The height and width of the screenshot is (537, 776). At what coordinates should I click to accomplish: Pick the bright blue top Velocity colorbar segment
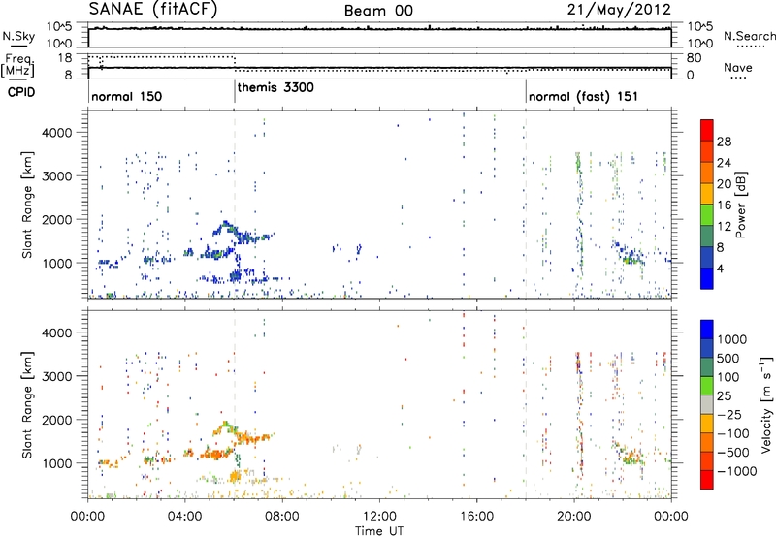pyautogui.click(x=707, y=330)
